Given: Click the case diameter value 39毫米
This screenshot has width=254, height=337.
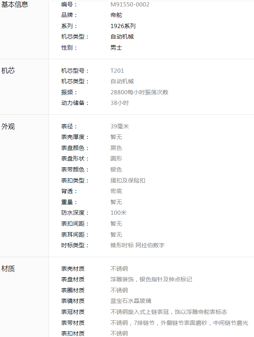Looking at the screenshot, I should tap(120, 126).
